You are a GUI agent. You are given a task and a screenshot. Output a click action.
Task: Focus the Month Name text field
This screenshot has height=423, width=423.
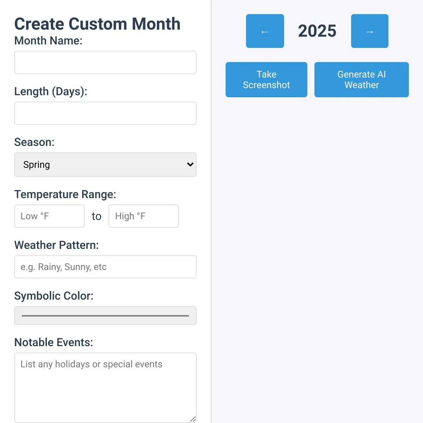[x=105, y=62]
